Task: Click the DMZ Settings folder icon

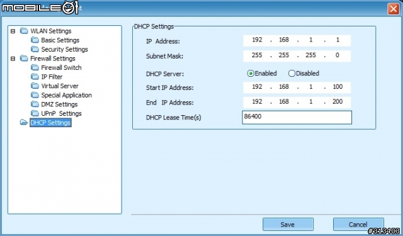Action: click(35, 104)
